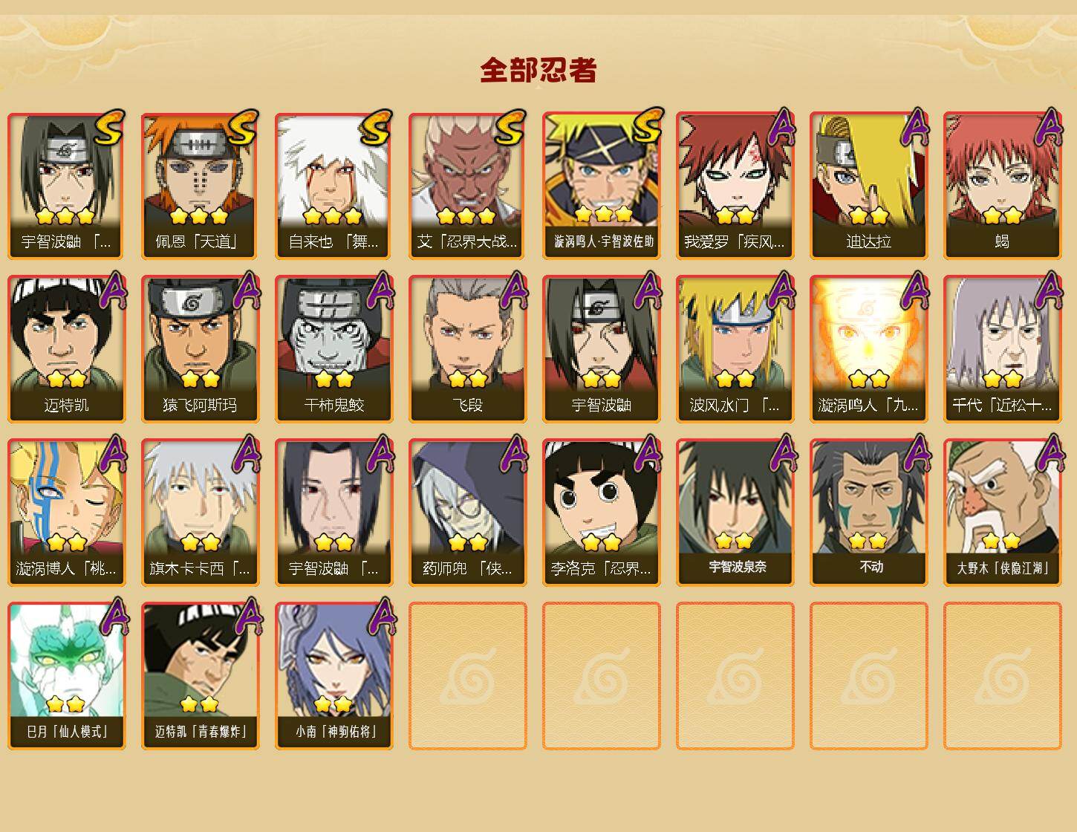This screenshot has width=1077, height=832.
Task: Open the 干柿鬼鲛 ninja card
Action: (333, 349)
